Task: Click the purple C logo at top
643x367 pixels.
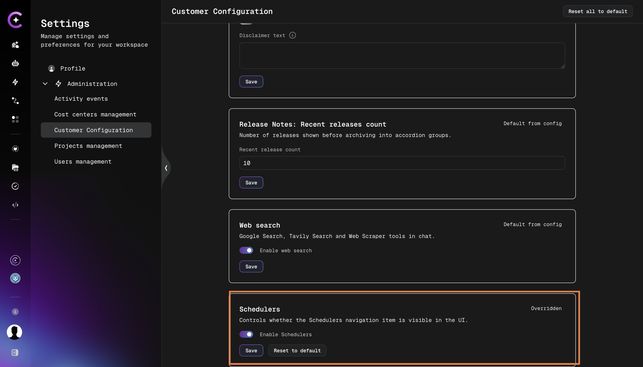Action: [15, 20]
